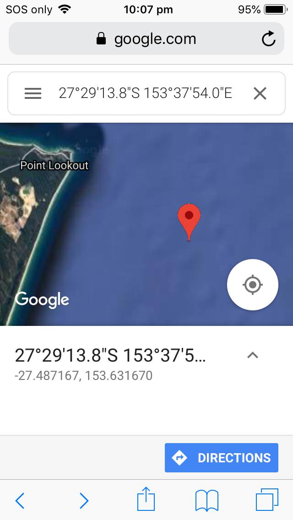Tap the google.com address field
The height and width of the screenshot is (520, 293).
pyautogui.click(x=146, y=38)
